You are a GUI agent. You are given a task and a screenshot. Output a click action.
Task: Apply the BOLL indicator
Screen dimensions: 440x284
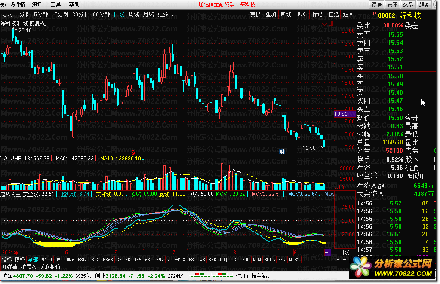270,260
